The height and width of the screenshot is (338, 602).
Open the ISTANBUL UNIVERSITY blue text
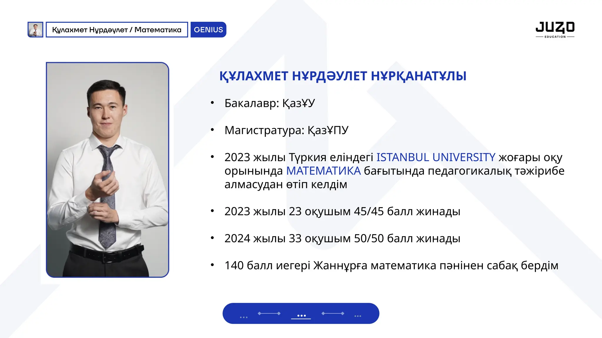coord(436,157)
